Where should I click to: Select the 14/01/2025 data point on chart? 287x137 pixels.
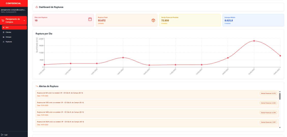click(x=123, y=58)
